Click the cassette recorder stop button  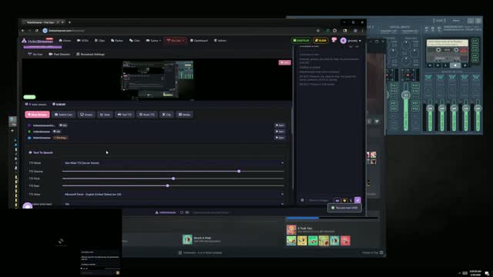pyautogui.click(x=455, y=65)
